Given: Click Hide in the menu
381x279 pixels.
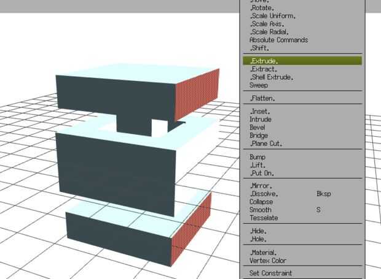Looking at the screenshot, I should pyautogui.click(x=302, y=231).
